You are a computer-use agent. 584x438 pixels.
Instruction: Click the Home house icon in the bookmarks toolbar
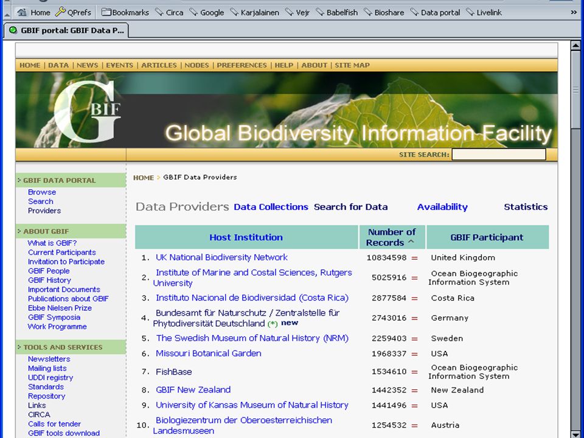coord(22,12)
